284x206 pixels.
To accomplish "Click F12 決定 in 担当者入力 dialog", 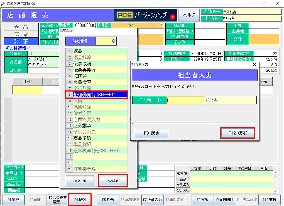I will point(238,133).
